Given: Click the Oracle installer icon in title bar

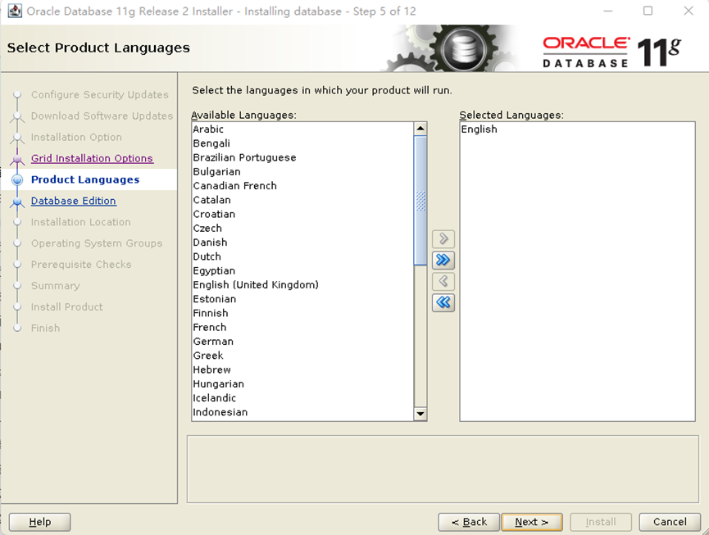Looking at the screenshot, I should pyautogui.click(x=15, y=11).
